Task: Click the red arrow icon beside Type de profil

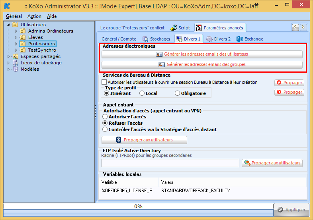Action: tap(279, 92)
